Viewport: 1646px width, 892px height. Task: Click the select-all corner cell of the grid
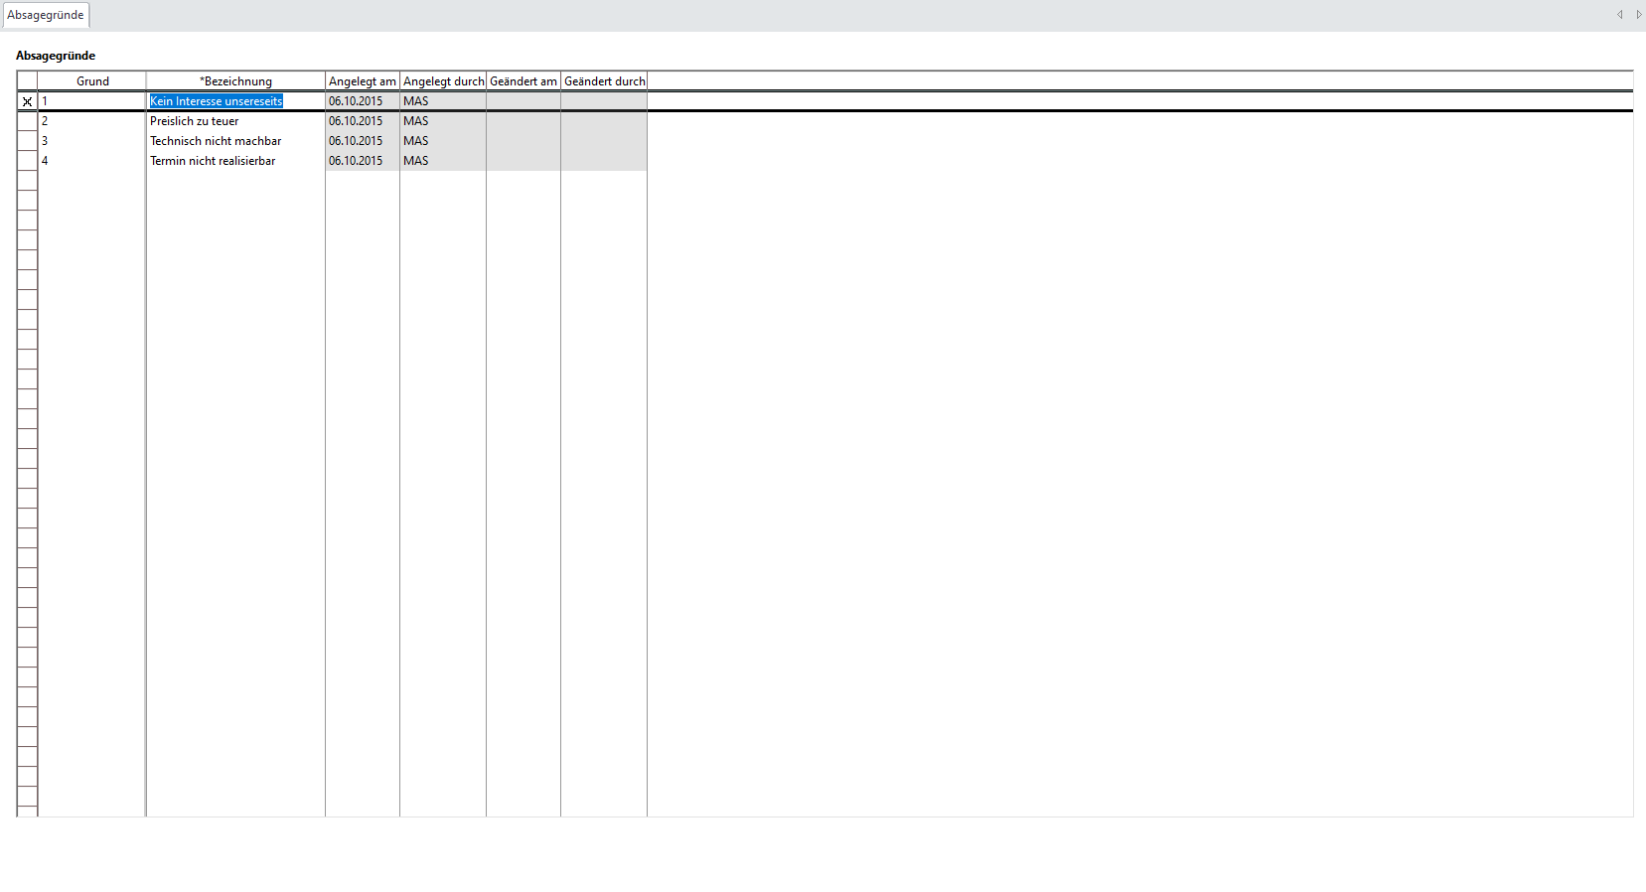[x=27, y=81]
